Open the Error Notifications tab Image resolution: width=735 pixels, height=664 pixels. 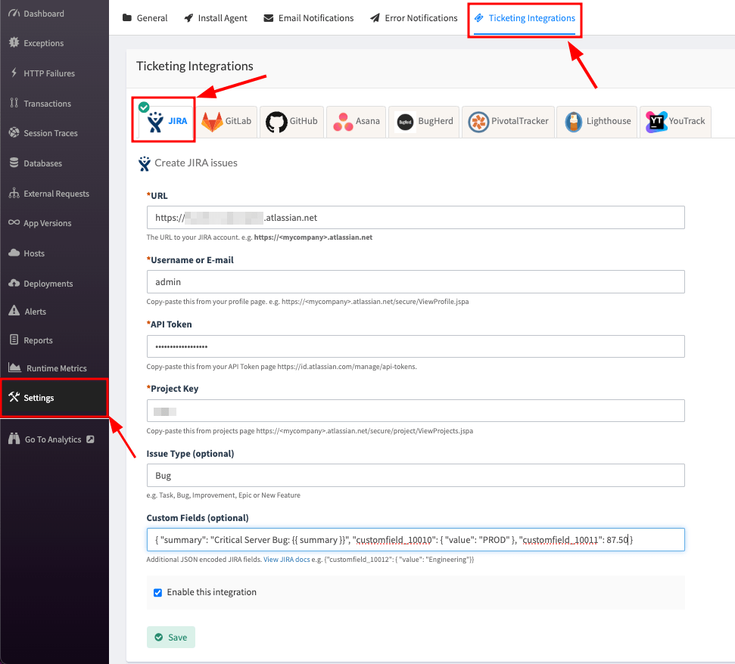(413, 17)
